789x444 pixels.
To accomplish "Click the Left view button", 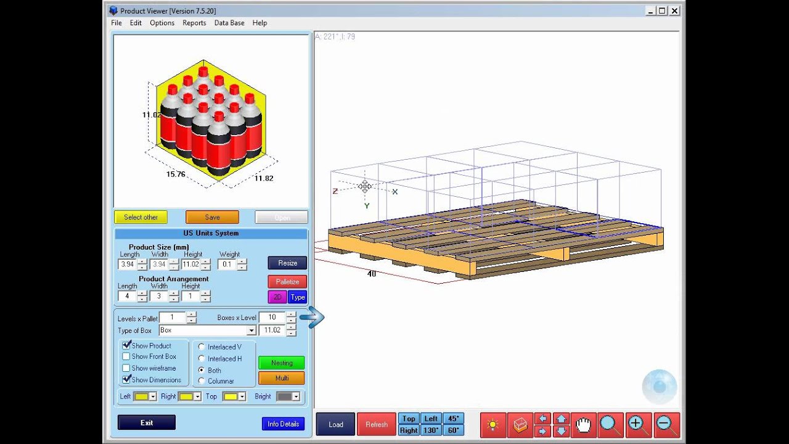I will pos(431,419).
